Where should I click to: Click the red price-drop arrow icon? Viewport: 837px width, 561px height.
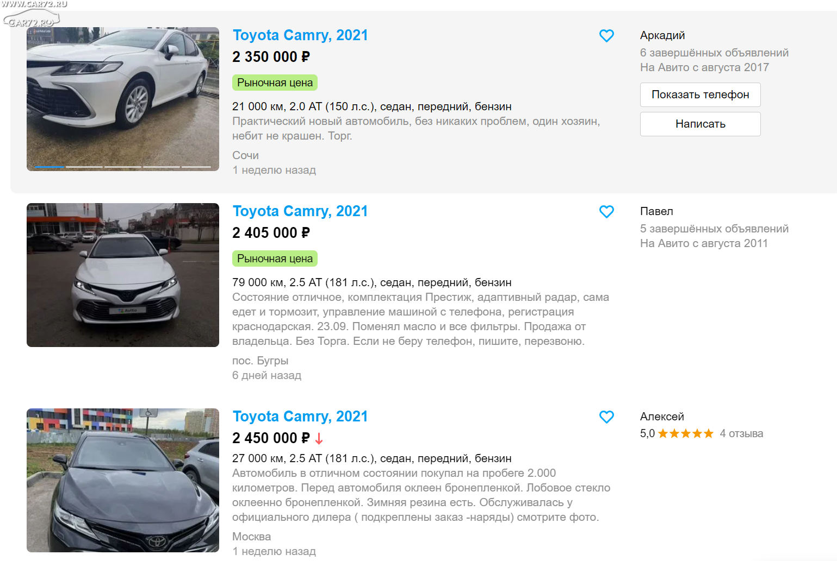(x=319, y=438)
